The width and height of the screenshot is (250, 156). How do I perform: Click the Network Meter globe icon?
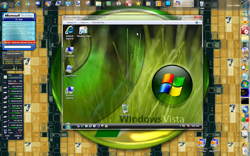point(22,53)
